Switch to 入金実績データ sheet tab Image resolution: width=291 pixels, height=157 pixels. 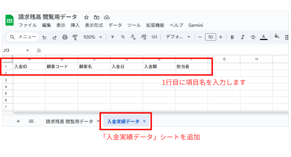click(124, 122)
